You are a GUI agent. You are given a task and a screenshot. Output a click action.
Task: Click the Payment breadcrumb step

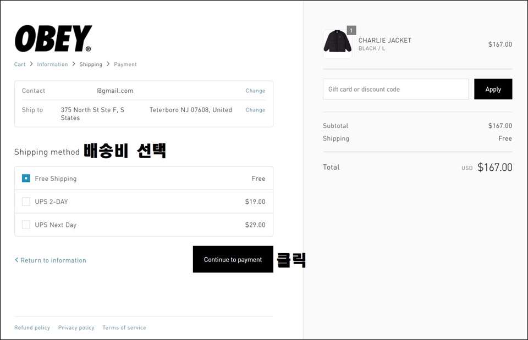tap(125, 64)
